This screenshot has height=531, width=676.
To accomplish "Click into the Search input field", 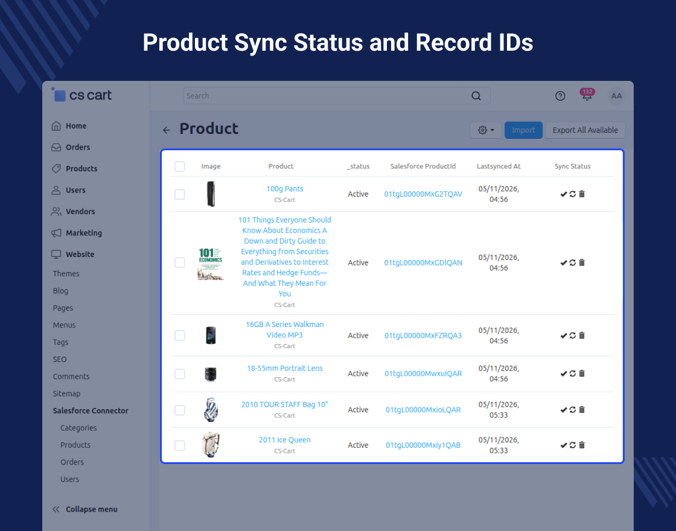I will click(x=336, y=96).
